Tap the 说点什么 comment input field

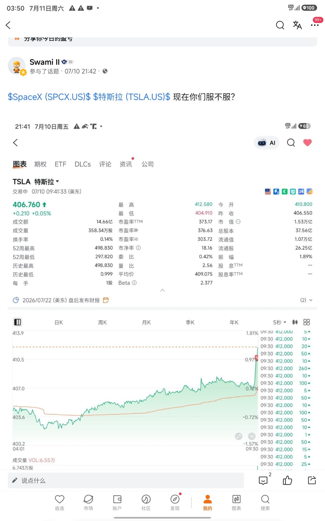[126, 480]
